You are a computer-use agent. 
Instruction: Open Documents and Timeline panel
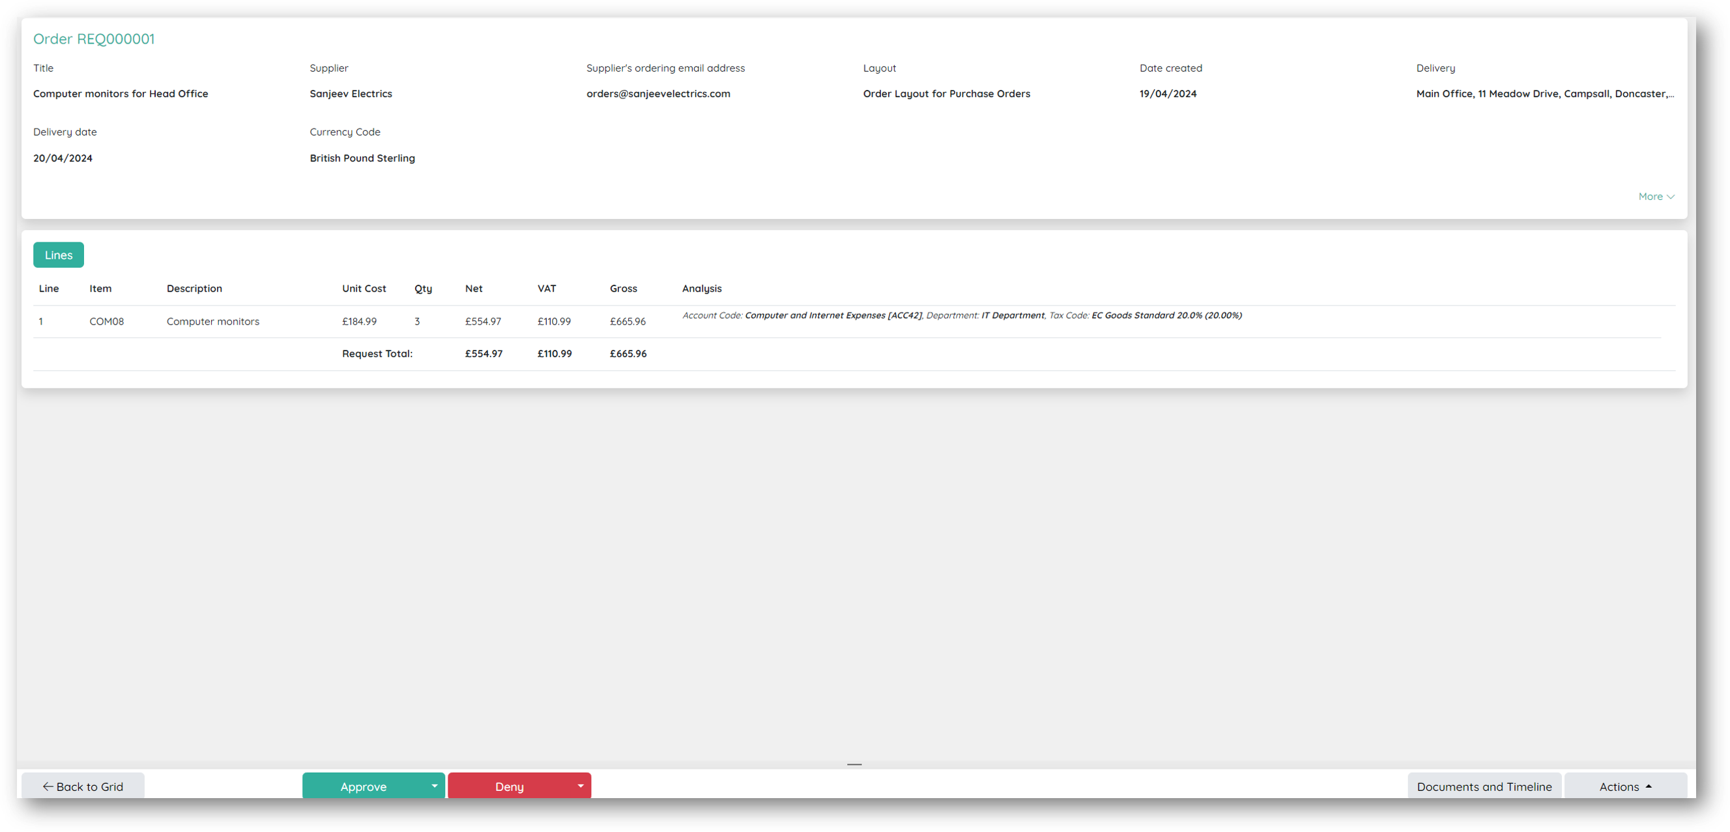tap(1484, 786)
